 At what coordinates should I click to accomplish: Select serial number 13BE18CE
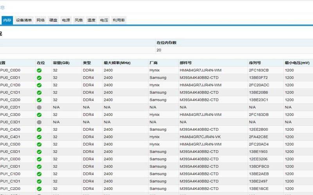coord(259,189)
